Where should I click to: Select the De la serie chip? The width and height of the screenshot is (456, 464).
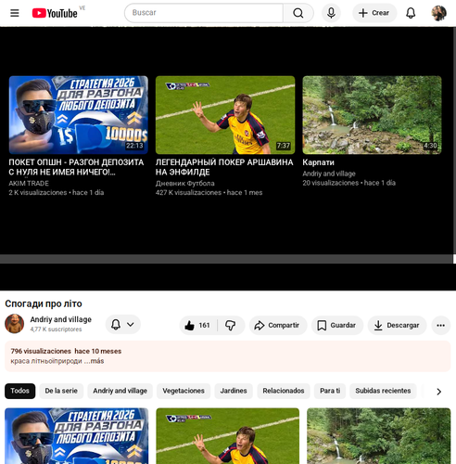click(x=61, y=391)
